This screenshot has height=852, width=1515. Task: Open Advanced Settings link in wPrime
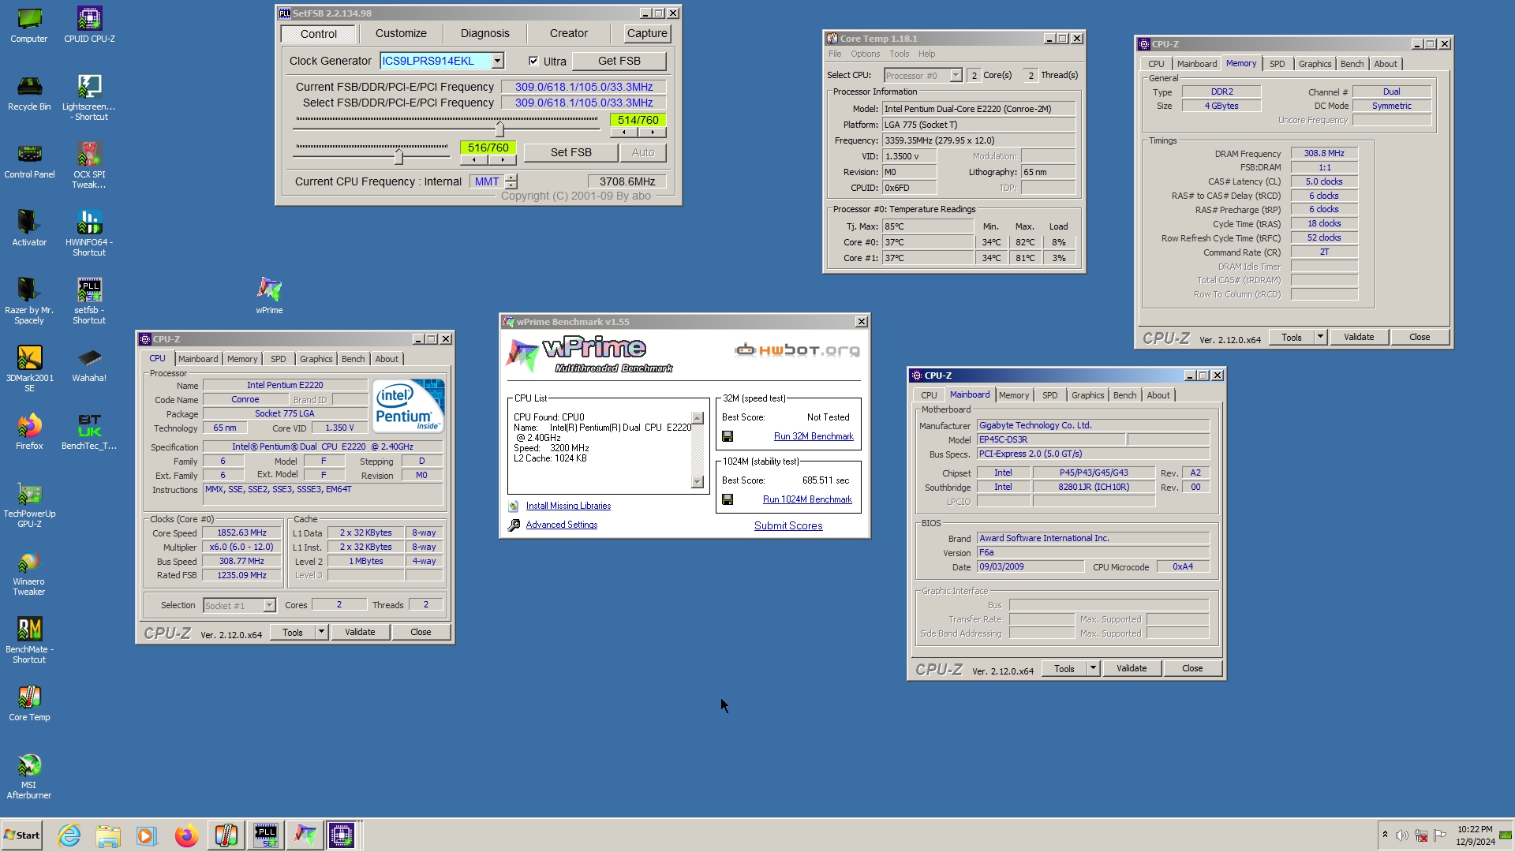pyautogui.click(x=561, y=525)
